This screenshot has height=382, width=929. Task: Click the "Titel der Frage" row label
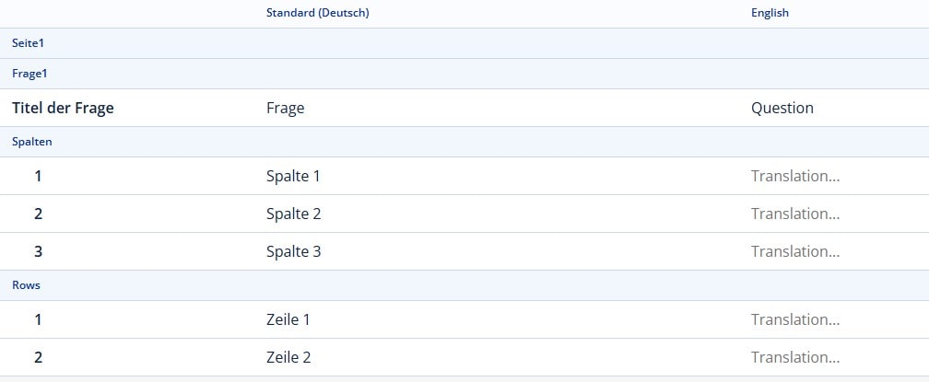point(63,108)
